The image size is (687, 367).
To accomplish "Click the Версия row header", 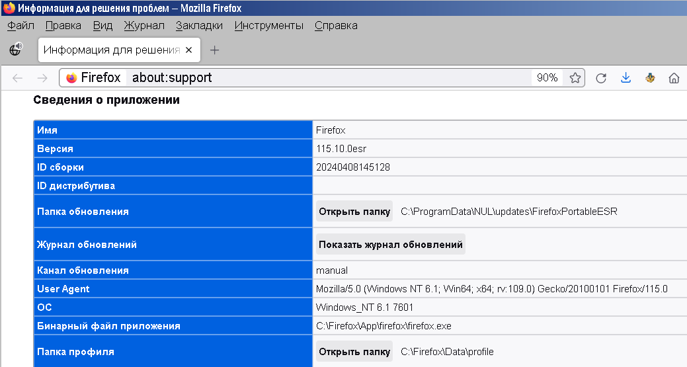I will click(x=173, y=149).
